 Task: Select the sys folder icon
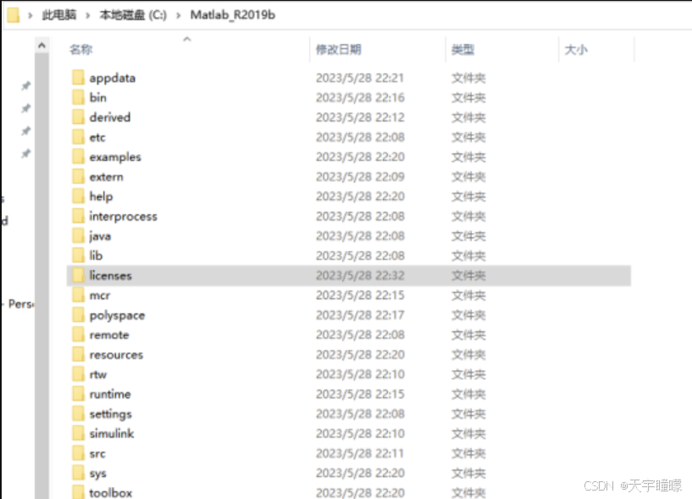pos(78,473)
